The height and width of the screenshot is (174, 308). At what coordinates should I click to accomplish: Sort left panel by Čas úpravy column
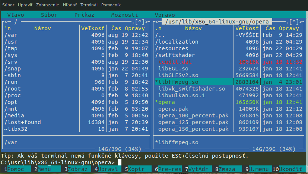click(x=128, y=28)
